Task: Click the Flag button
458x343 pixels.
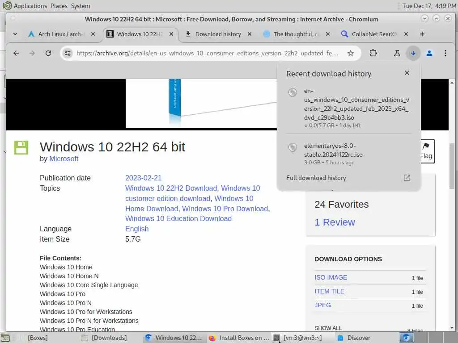Action: click(428, 151)
